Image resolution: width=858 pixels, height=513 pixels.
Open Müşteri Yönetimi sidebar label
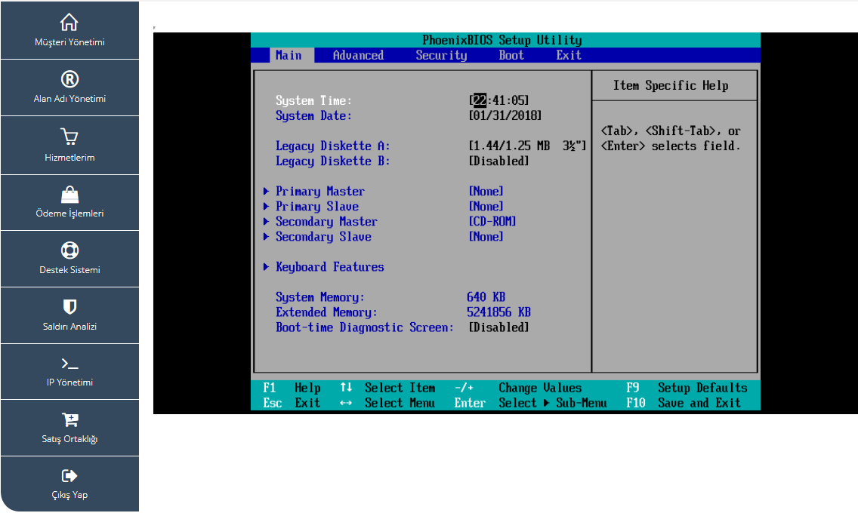tap(69, 42)
